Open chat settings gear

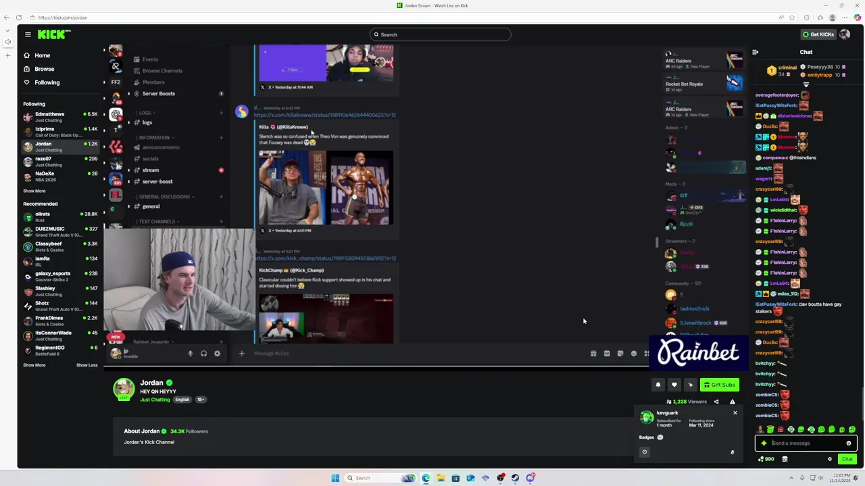(830, 459)
